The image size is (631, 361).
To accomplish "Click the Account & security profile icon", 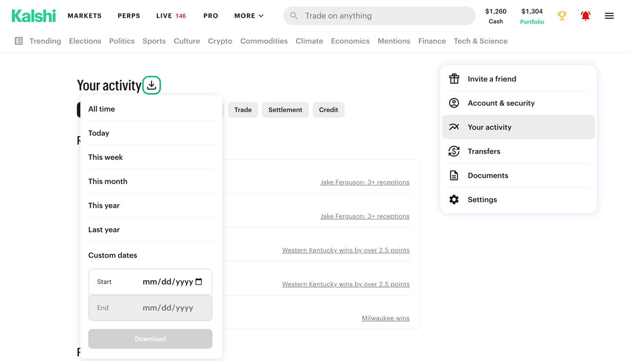I will 454,103.
